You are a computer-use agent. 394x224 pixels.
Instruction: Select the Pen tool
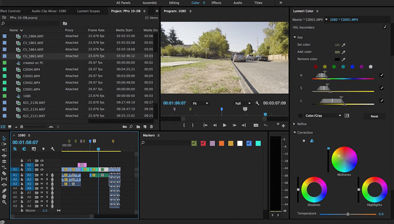tap(4, 191)
